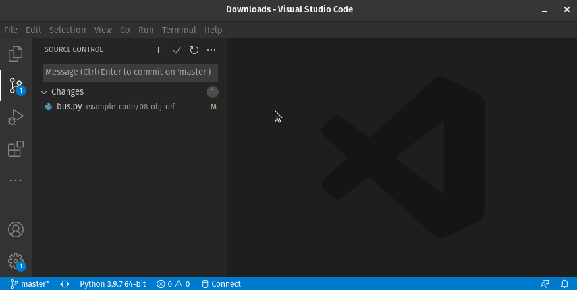This screenshot has height=290, width=577.
Task: Open the Manage gear icon
Action: (16, 261)
